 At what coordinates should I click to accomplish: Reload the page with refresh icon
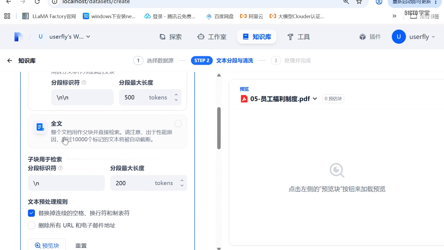point(37,2)
